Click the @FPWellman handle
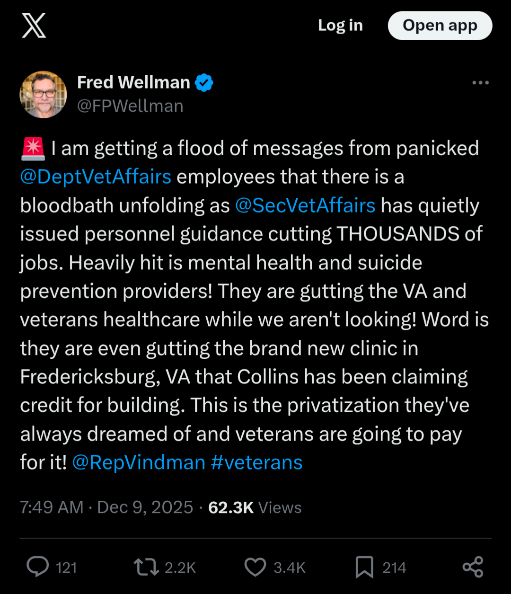The height and width of the screenshot is (594, 511). pos(130,106)
